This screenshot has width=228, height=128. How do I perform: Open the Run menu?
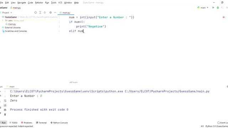pyautogui.click(x=47, y=2)
